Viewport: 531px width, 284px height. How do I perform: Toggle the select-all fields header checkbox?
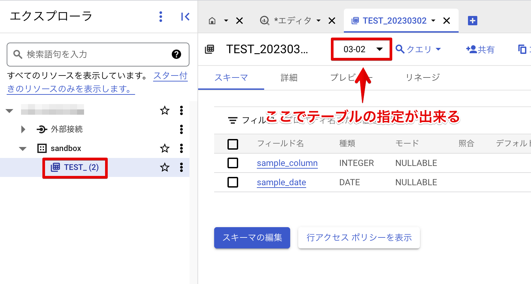click(x=232, y=144)
